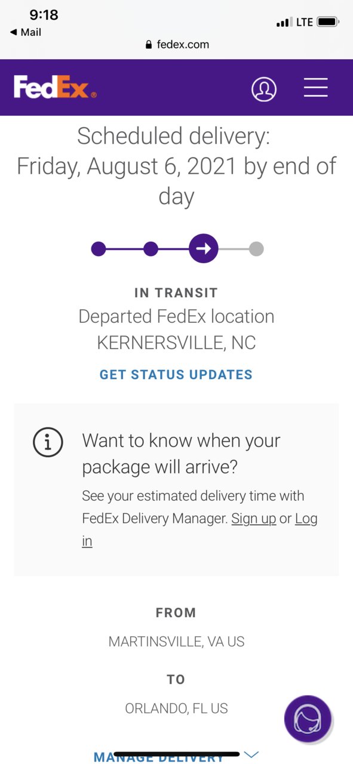Tap the info circle icon
The image size is (353, 764).
[48, 442]
